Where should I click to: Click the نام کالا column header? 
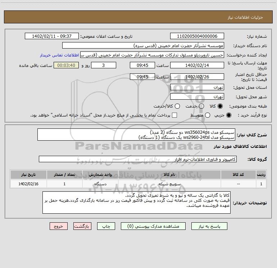[x=169, y=174]
